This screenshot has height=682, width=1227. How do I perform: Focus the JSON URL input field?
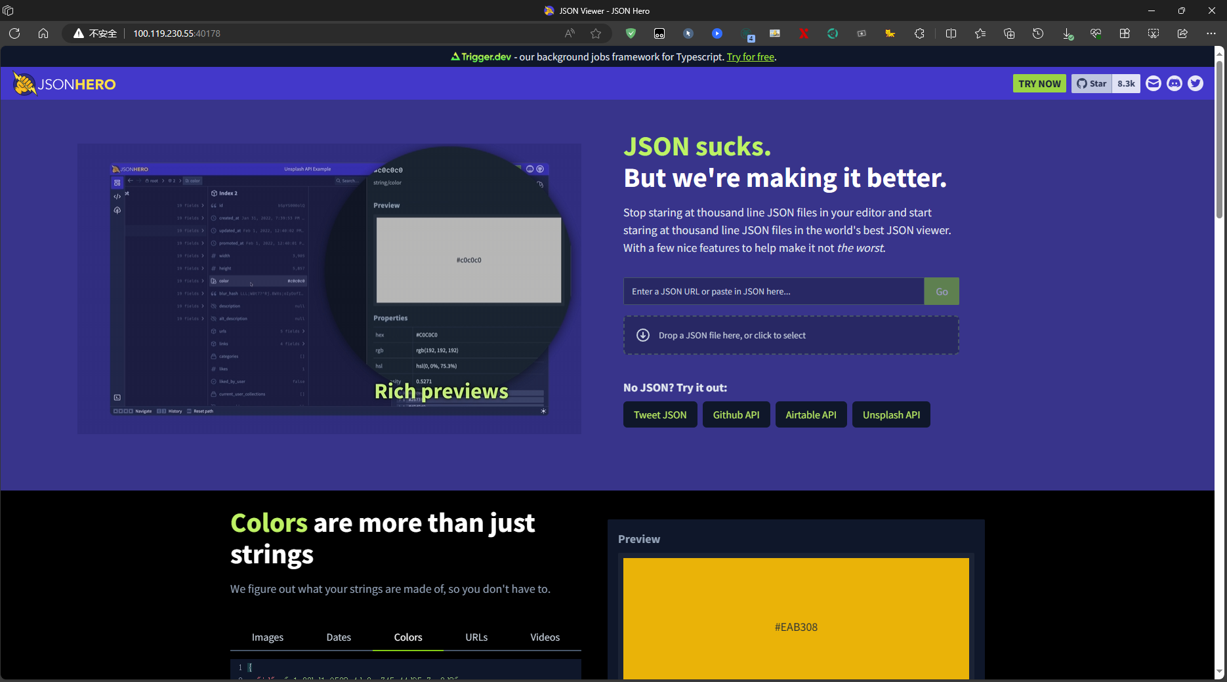pos(773,291)
